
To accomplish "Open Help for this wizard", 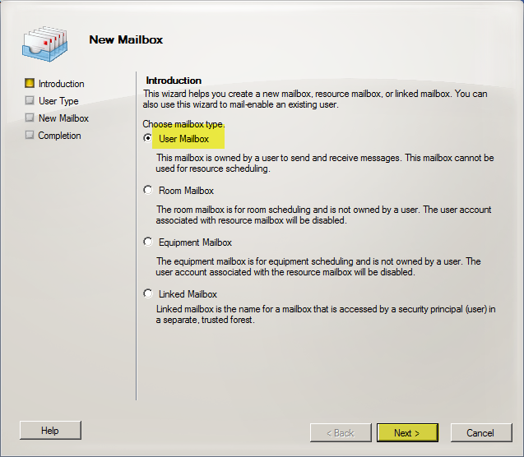I will pos(50,431).
